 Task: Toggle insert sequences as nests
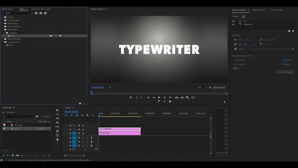(x=66, y=115)
